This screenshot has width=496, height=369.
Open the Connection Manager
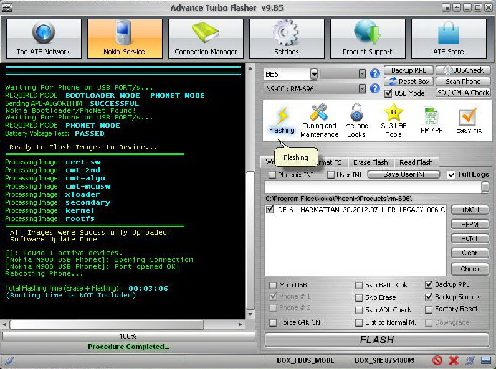pos(206,39)
